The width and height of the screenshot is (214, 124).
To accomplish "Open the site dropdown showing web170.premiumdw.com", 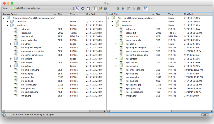I will pyautogui.click(x=42, y=8).
